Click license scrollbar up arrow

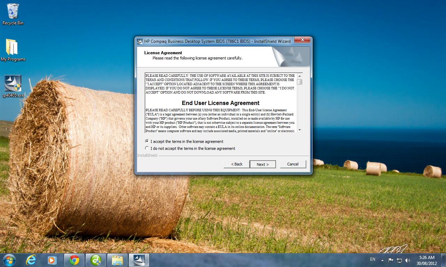coord(300,76)
